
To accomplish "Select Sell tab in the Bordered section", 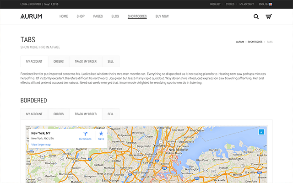I will (110, 114).
